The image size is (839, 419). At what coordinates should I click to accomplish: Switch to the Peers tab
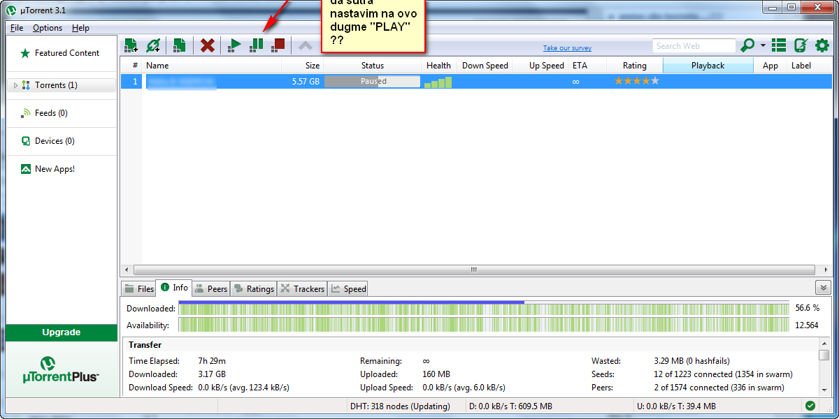(211, 288)
